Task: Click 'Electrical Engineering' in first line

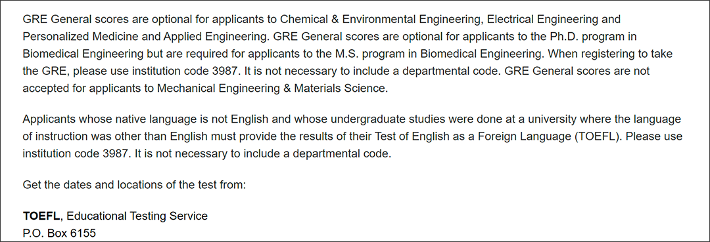Action: (x=536, y=20)
